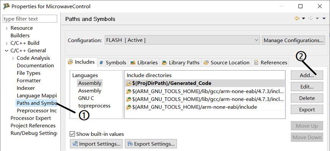330x151 pixels.
Task: Select File Types in the tree
Action: coord(28,73)
